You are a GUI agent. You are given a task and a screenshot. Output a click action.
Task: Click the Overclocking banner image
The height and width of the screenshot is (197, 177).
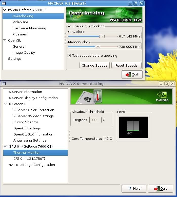tap(104, 15)
